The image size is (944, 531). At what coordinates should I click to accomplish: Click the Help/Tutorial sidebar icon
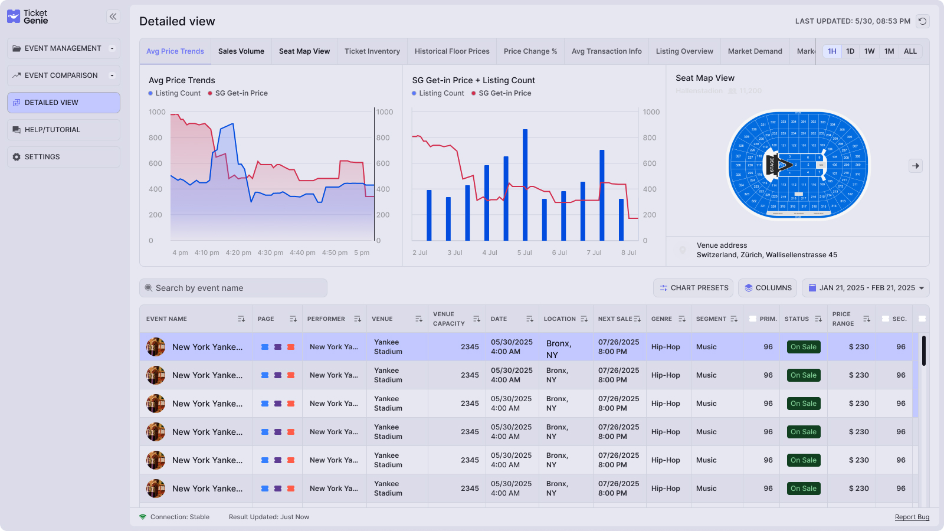click(16, 129)
